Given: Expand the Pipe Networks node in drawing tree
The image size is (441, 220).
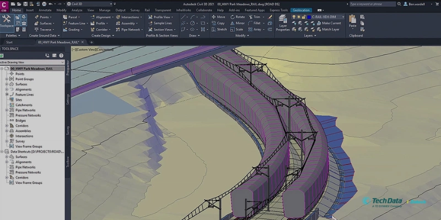Looking at the screenshot, I should 7,111.
